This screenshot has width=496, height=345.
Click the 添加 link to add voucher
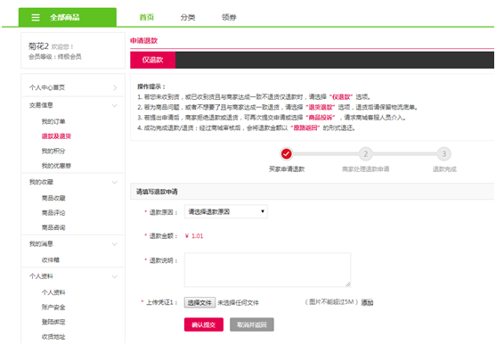(367, 302)
